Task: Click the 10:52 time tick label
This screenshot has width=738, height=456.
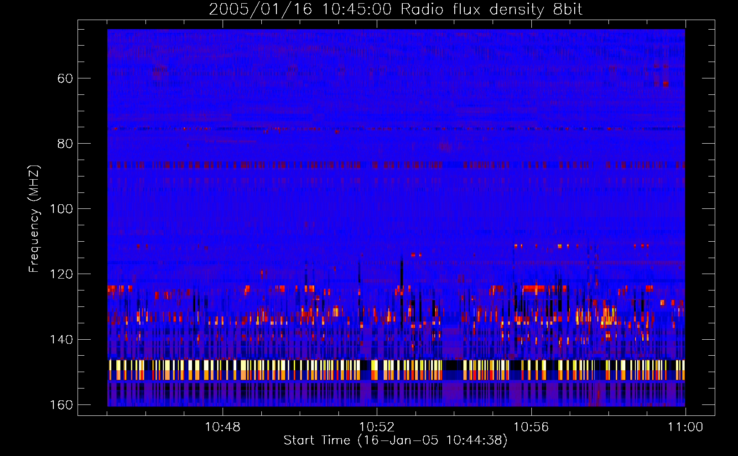Action: tap(377, 427)
